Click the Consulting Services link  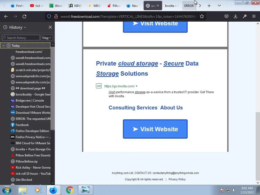tap(133, 108)
